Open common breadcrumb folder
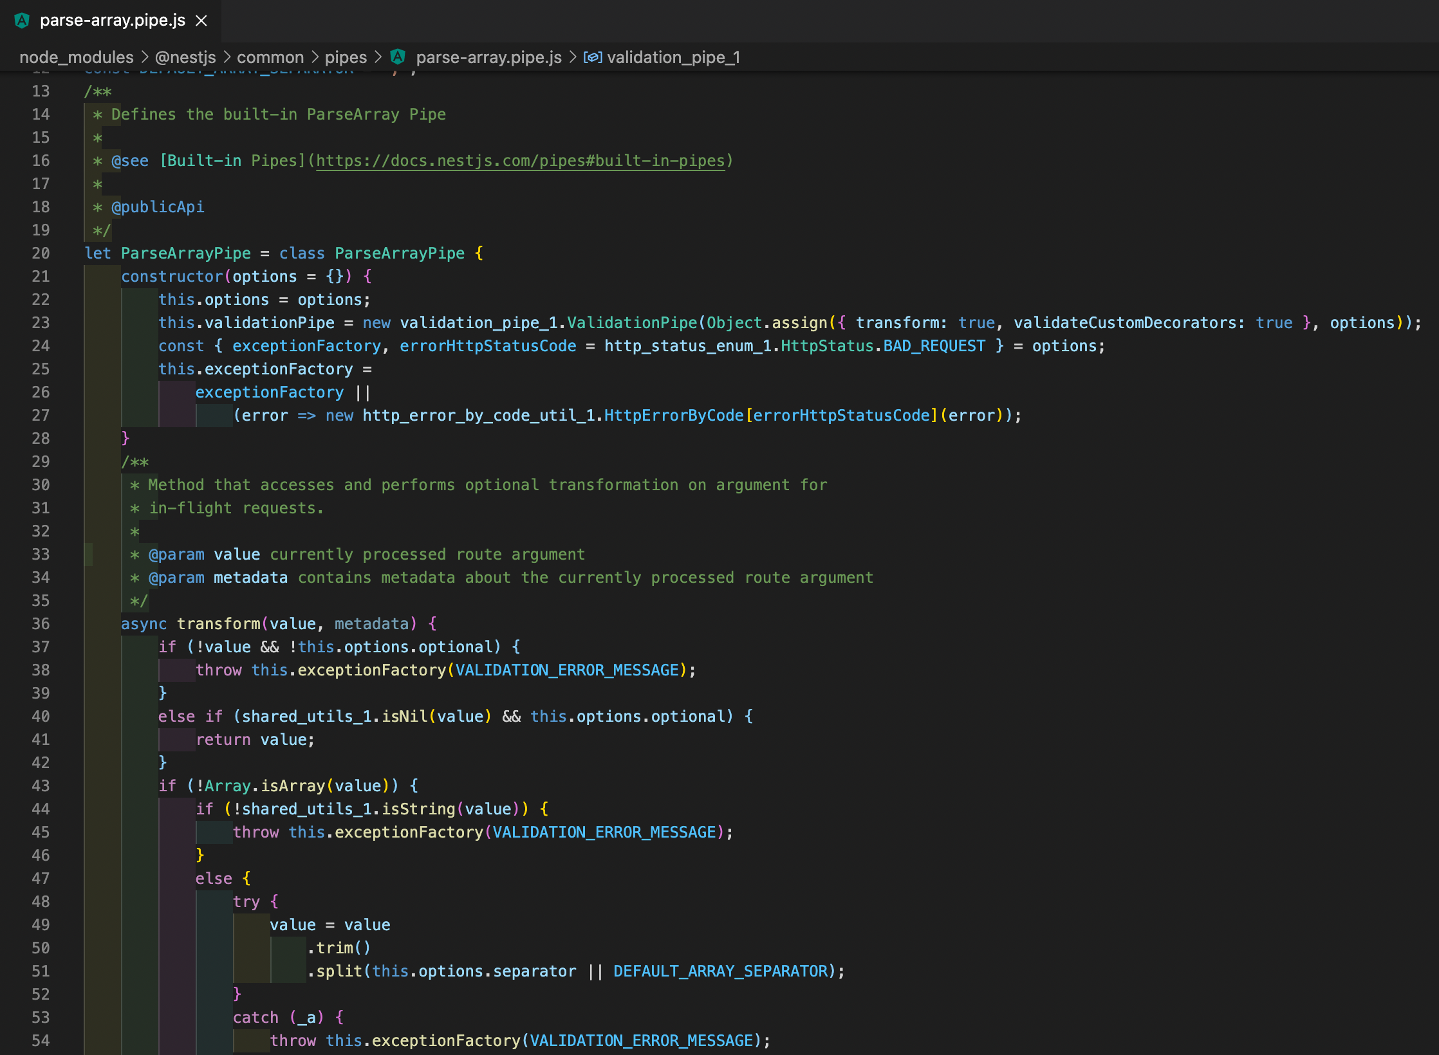The height and width of the screenshot is (1055, 1439). point(270,57)
